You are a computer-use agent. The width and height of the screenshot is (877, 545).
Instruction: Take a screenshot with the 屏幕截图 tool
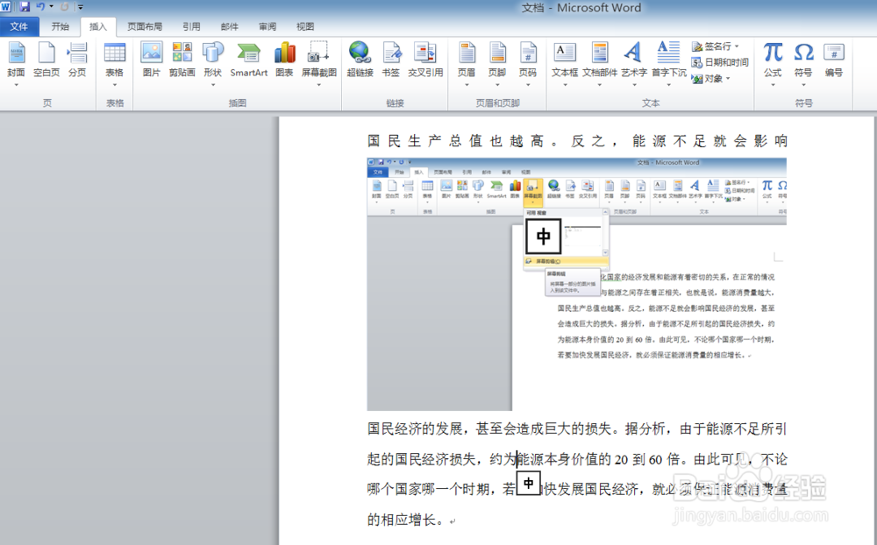point(318,59)
